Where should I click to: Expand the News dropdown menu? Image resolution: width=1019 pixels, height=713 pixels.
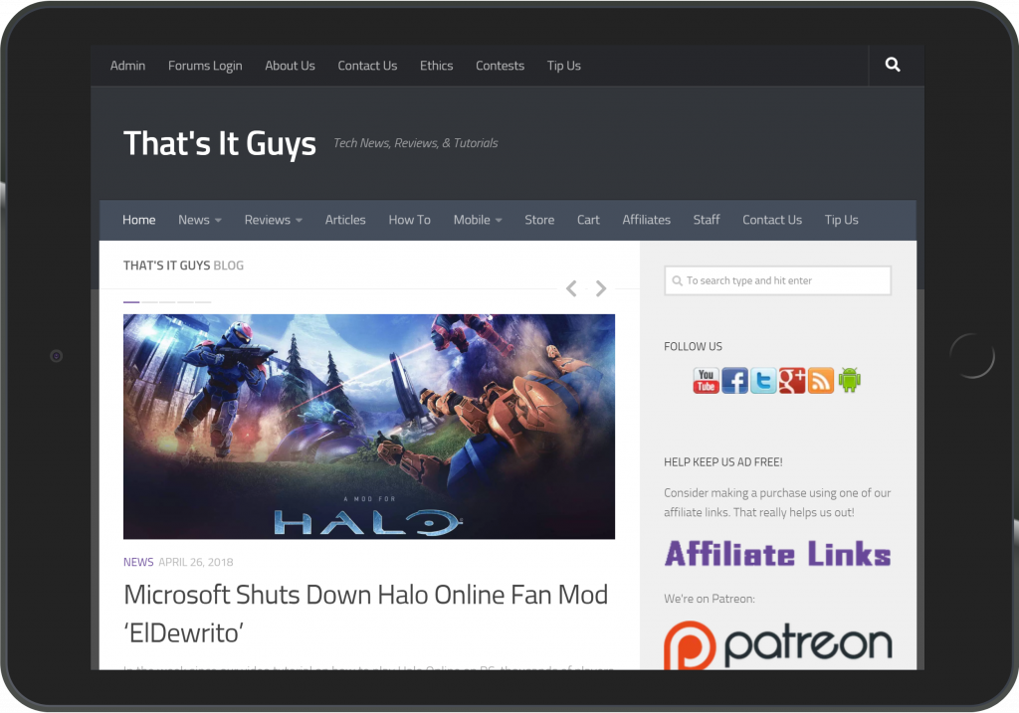pyautogui.click(x=199, y=220)
